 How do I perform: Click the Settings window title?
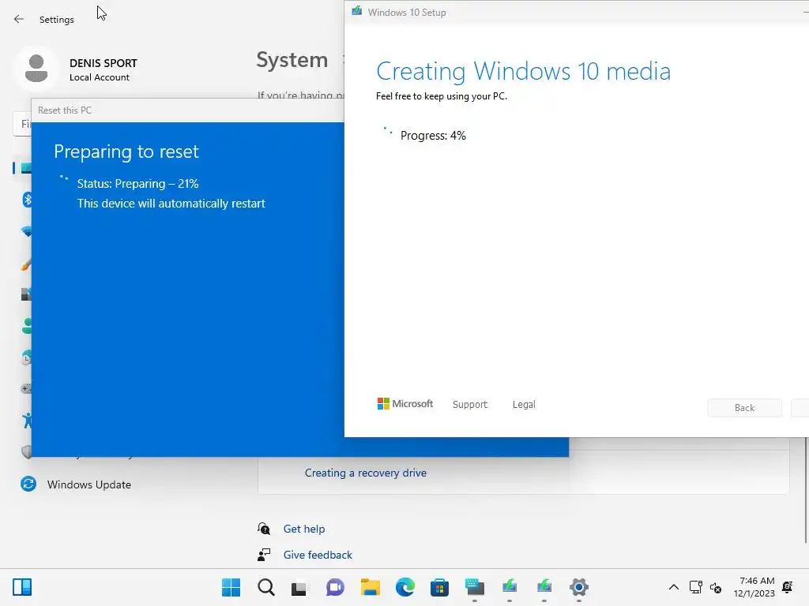(x=57, y=20)
